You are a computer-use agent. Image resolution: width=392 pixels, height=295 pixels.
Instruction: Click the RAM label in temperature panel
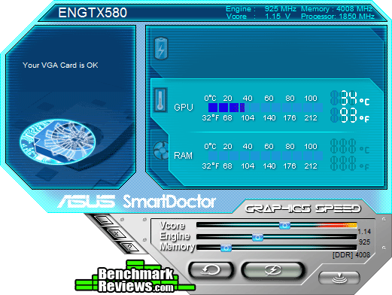[184, 156]
